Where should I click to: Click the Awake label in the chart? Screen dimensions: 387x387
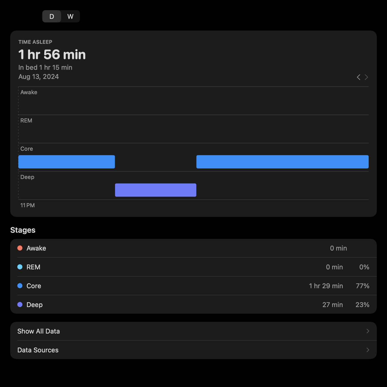pos(29,92)
